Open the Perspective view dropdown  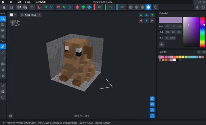tap(31, 15)
